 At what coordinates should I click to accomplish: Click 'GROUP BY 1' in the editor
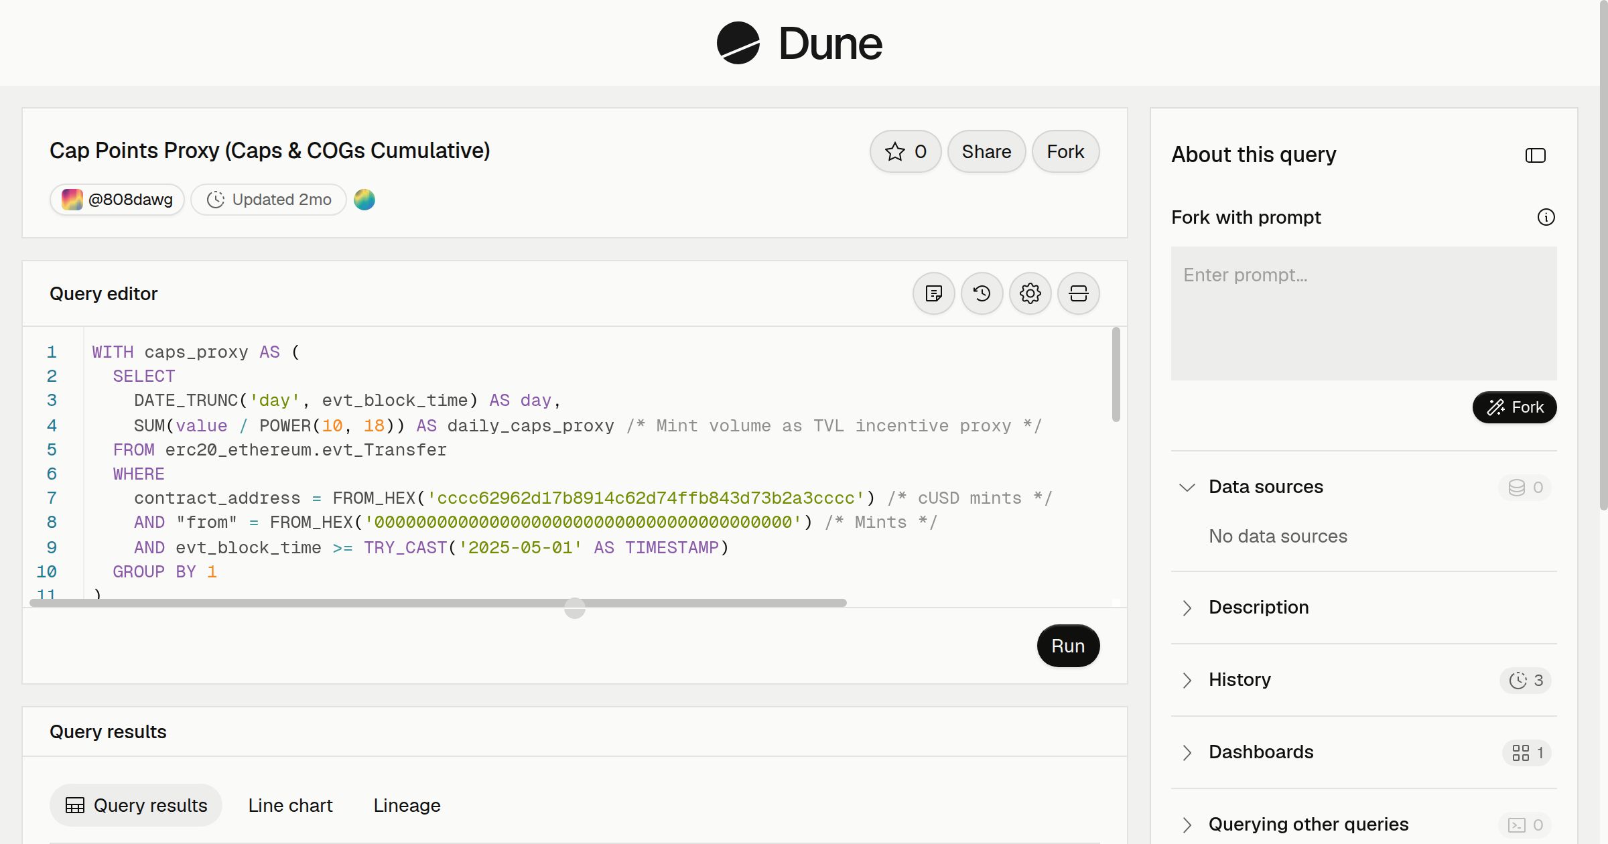click(165, 572)
